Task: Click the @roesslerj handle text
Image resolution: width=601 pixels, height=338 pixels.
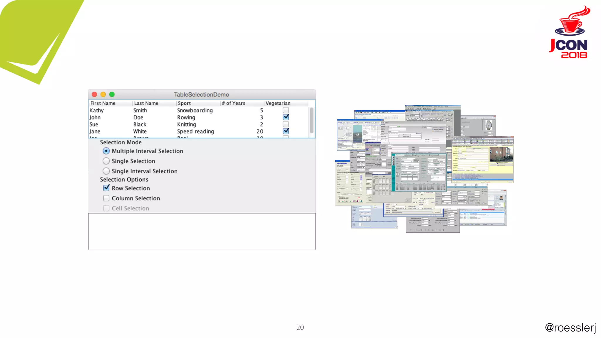Action: [x=570, y=327]
